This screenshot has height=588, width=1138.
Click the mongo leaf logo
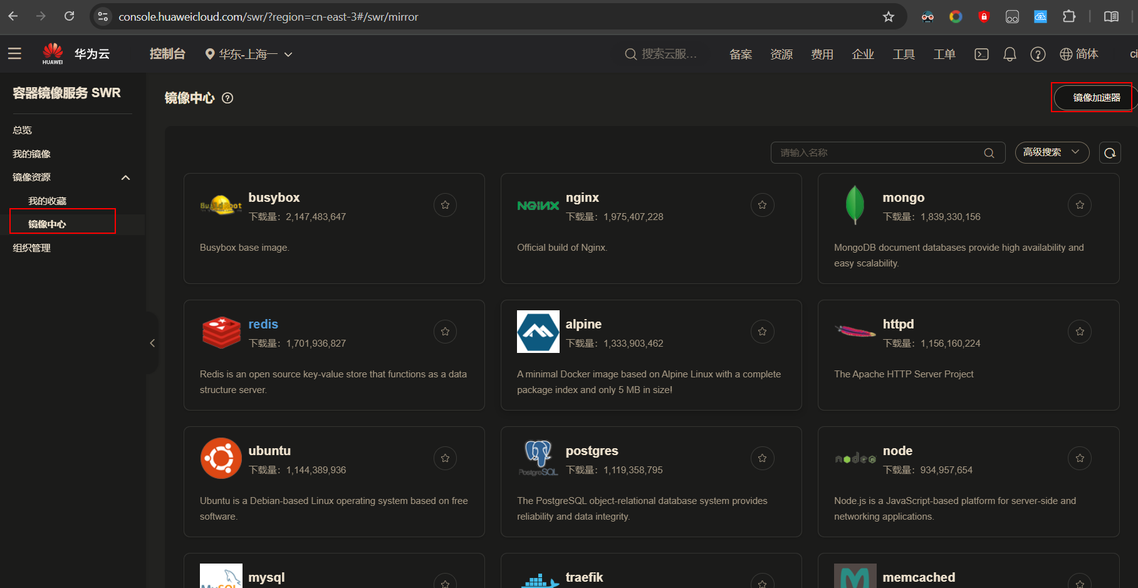tap(855, 205)
